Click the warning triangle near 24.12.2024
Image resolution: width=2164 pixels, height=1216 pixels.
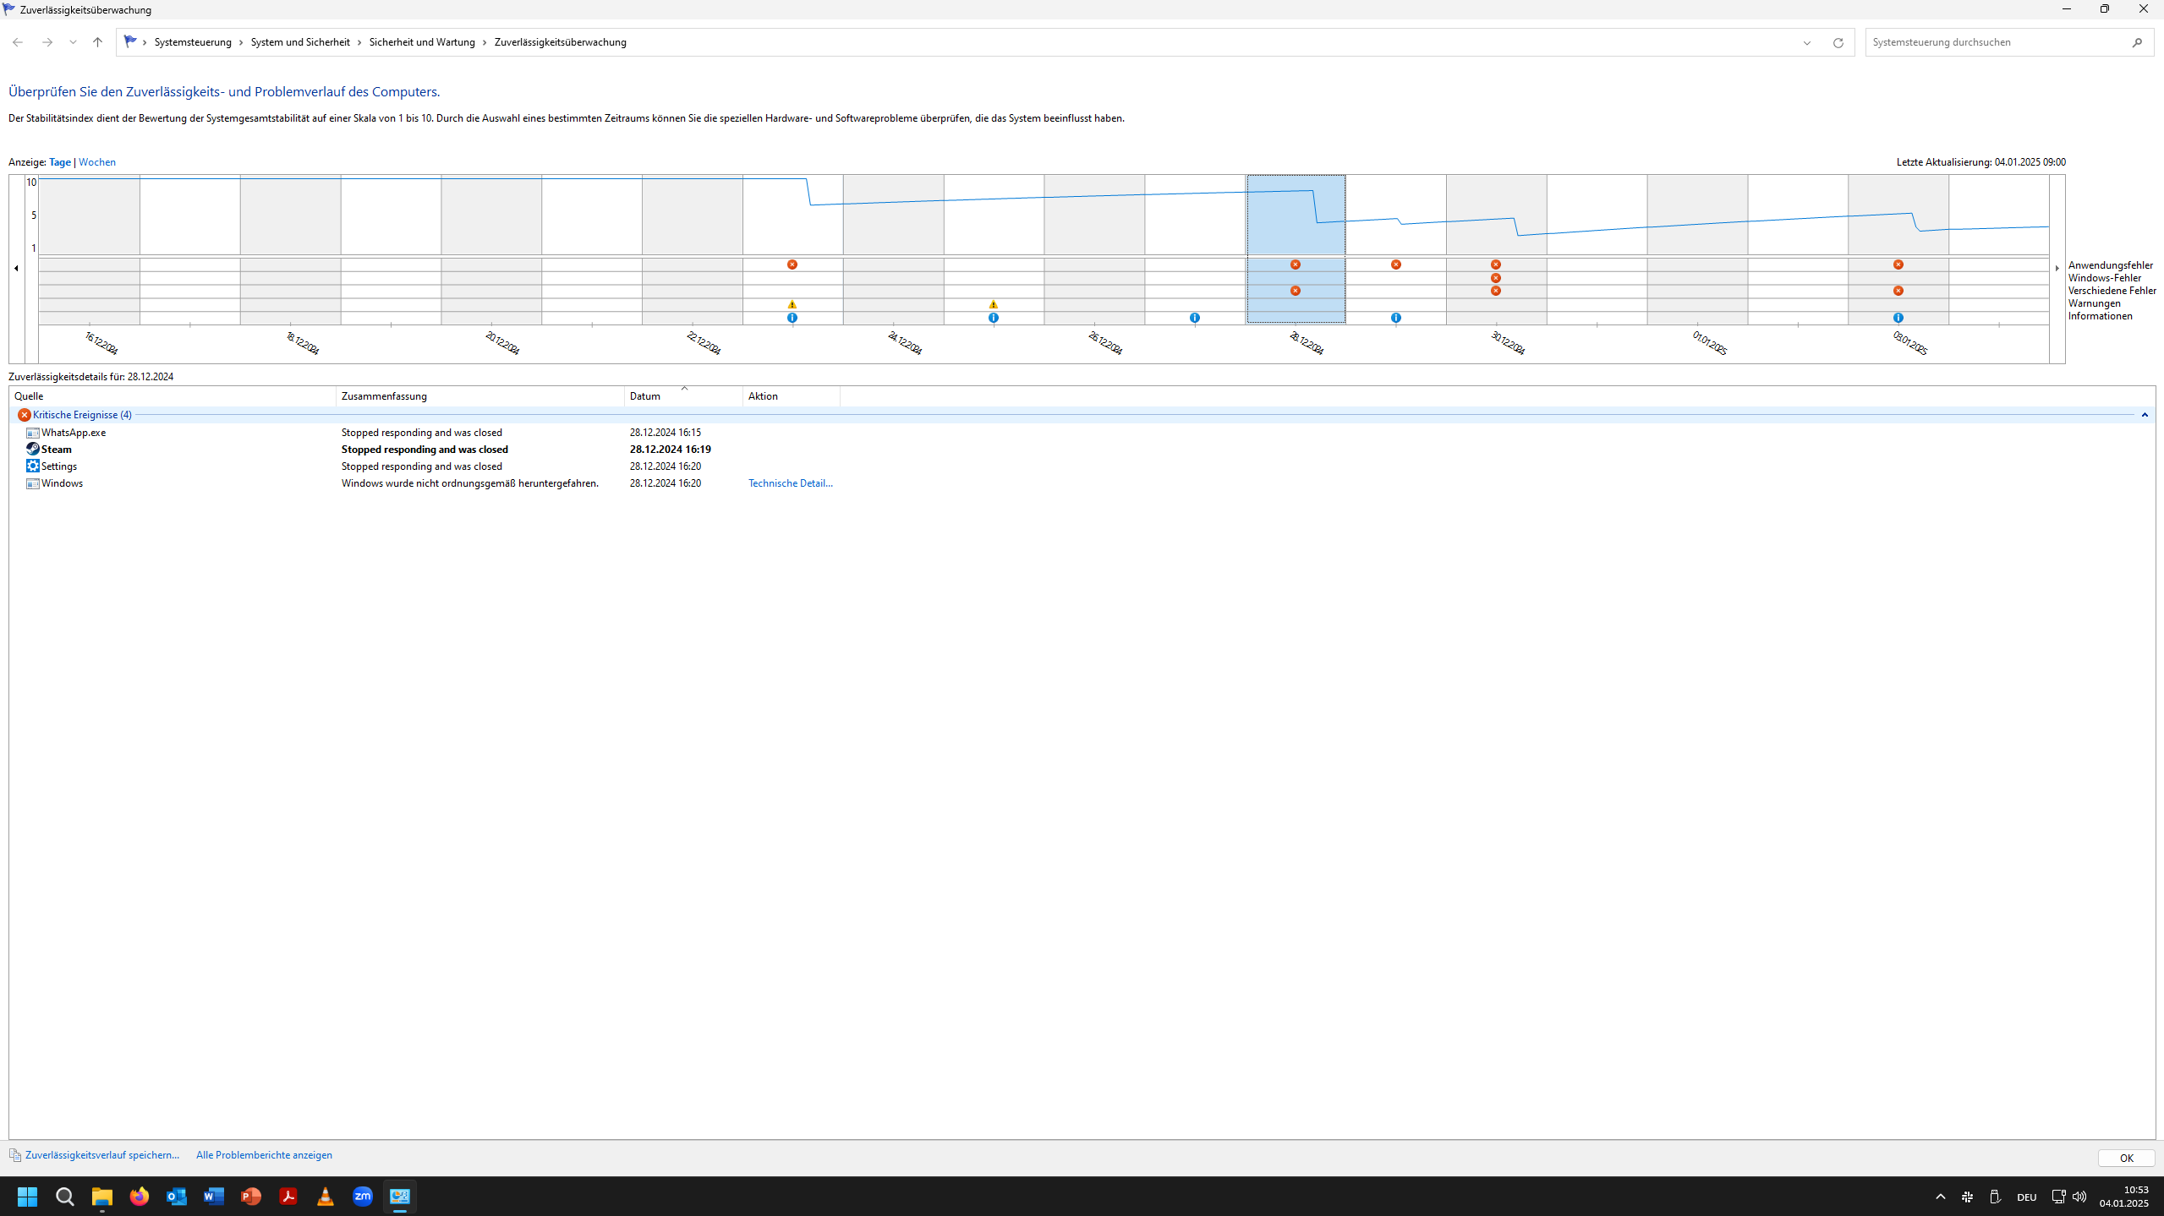[993, 303]
